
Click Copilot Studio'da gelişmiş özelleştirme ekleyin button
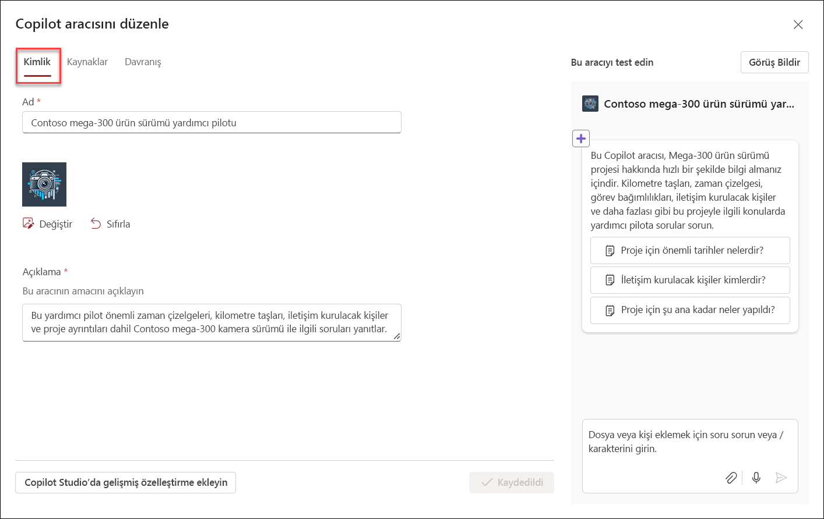[125, 482]
